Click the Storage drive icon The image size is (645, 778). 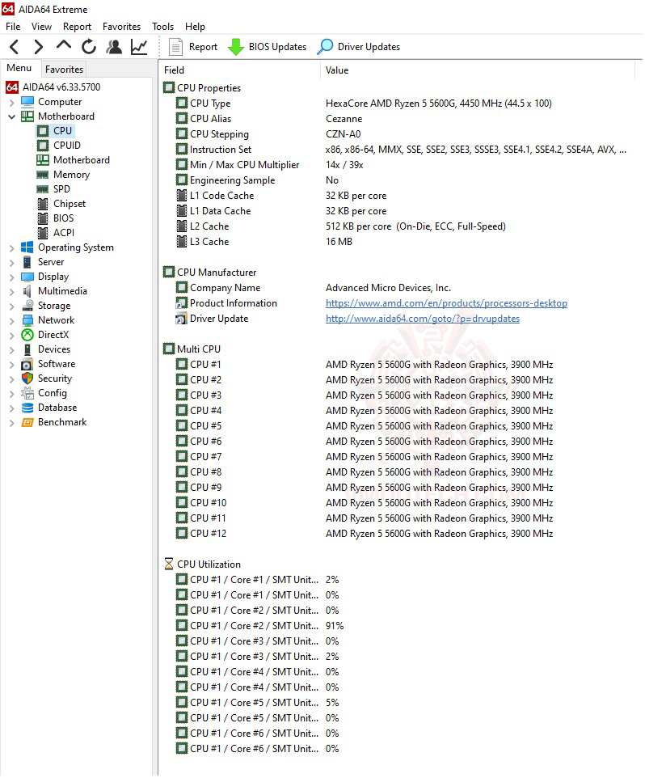tap(28, 305)
